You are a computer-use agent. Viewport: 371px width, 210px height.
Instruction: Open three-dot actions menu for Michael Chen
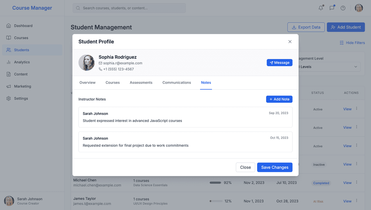tap(357, 183)
